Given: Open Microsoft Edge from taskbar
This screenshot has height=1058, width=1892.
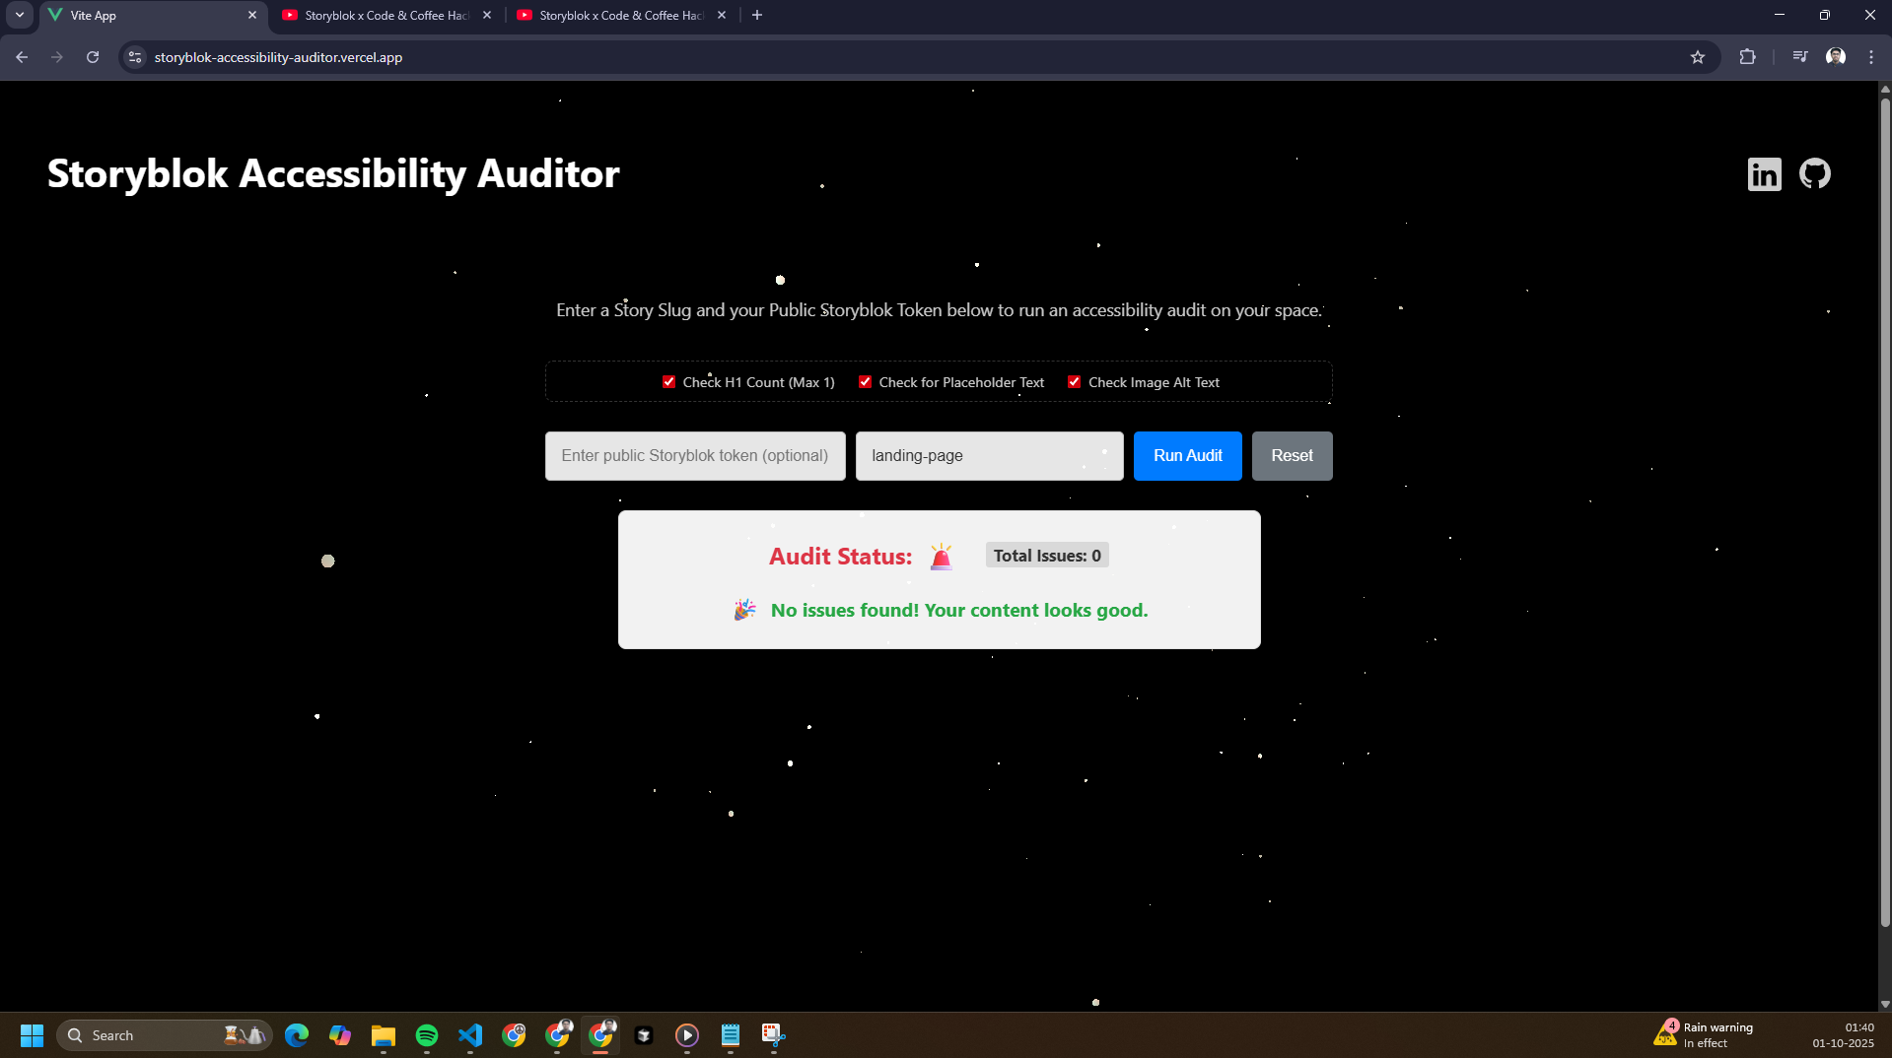Looking at the screenshot, I should tap(297, 1035).
